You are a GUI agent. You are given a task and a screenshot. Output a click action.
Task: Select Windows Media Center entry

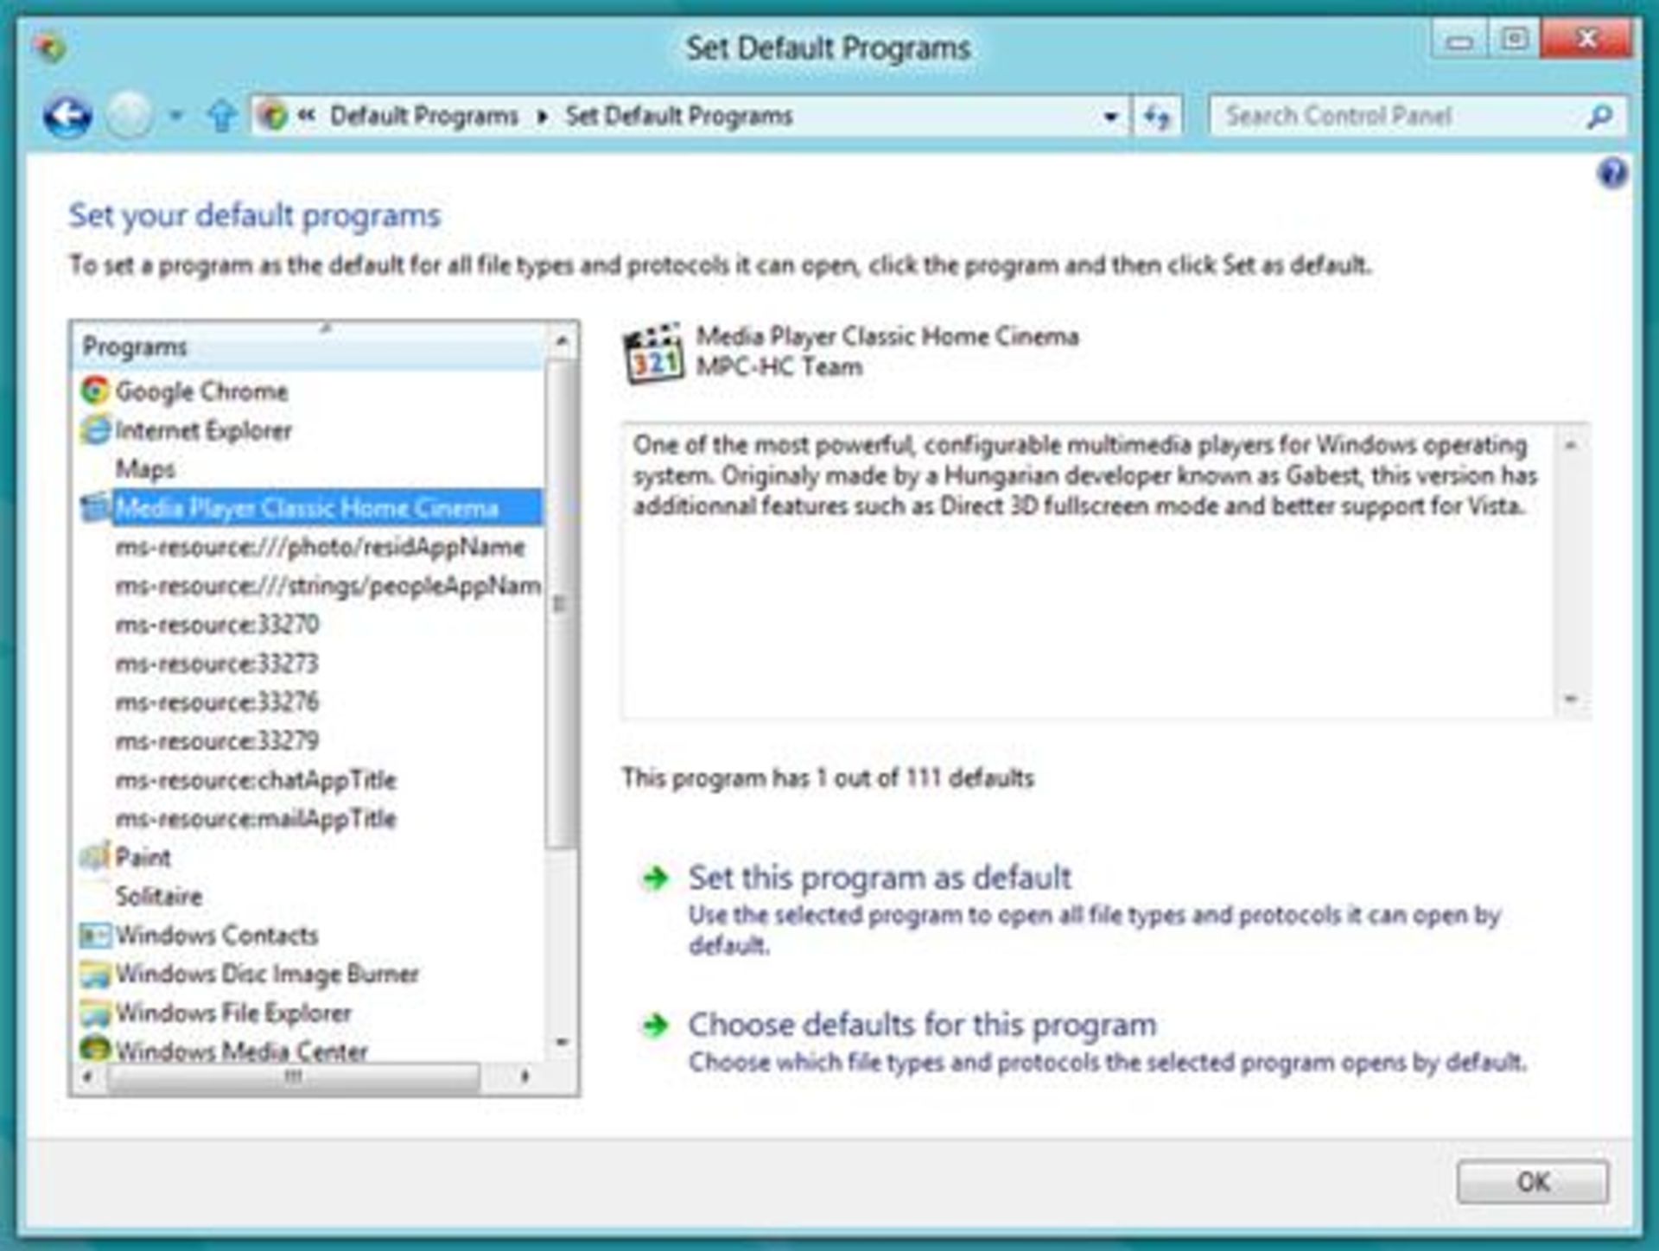click(241, 1051)
